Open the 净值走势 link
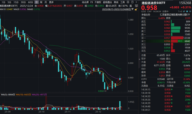 [x=146, y=15]
